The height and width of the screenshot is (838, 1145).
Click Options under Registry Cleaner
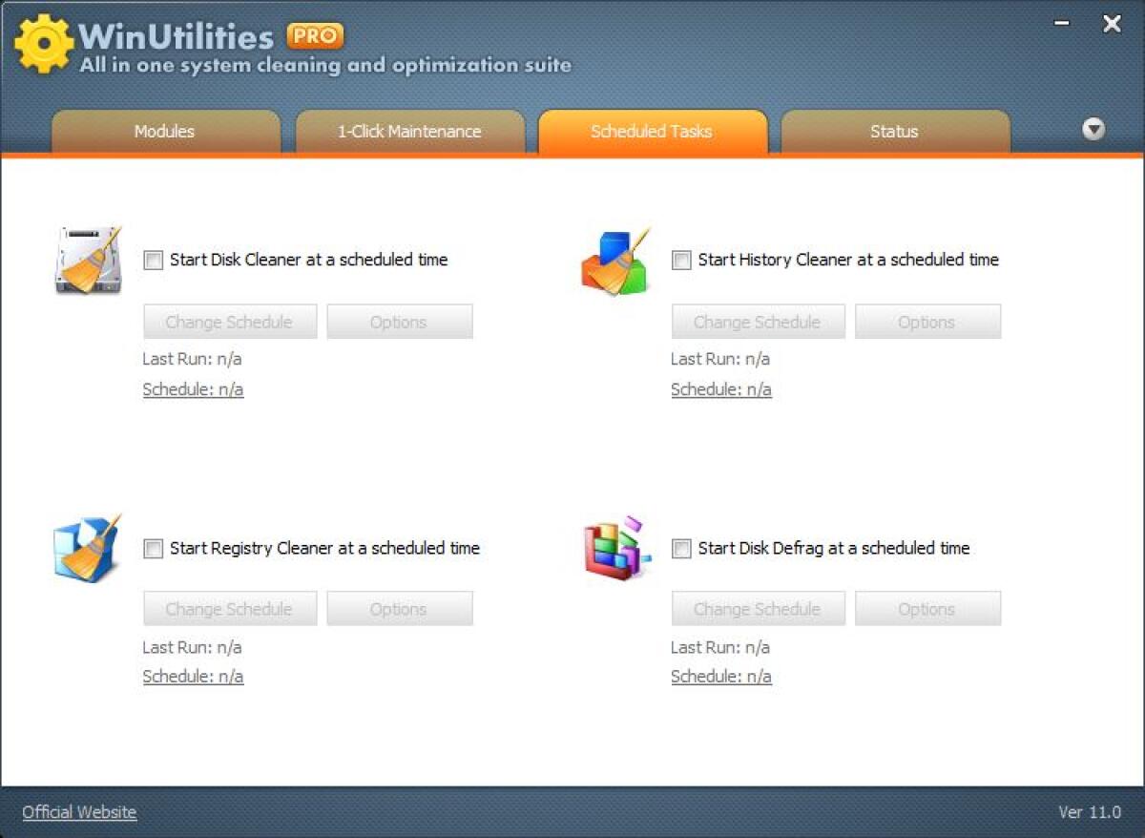point(399,608)
